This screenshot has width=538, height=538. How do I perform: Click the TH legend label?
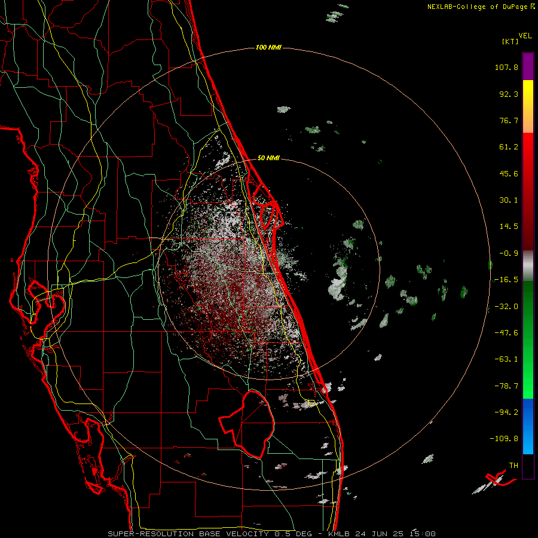(513, 466)
